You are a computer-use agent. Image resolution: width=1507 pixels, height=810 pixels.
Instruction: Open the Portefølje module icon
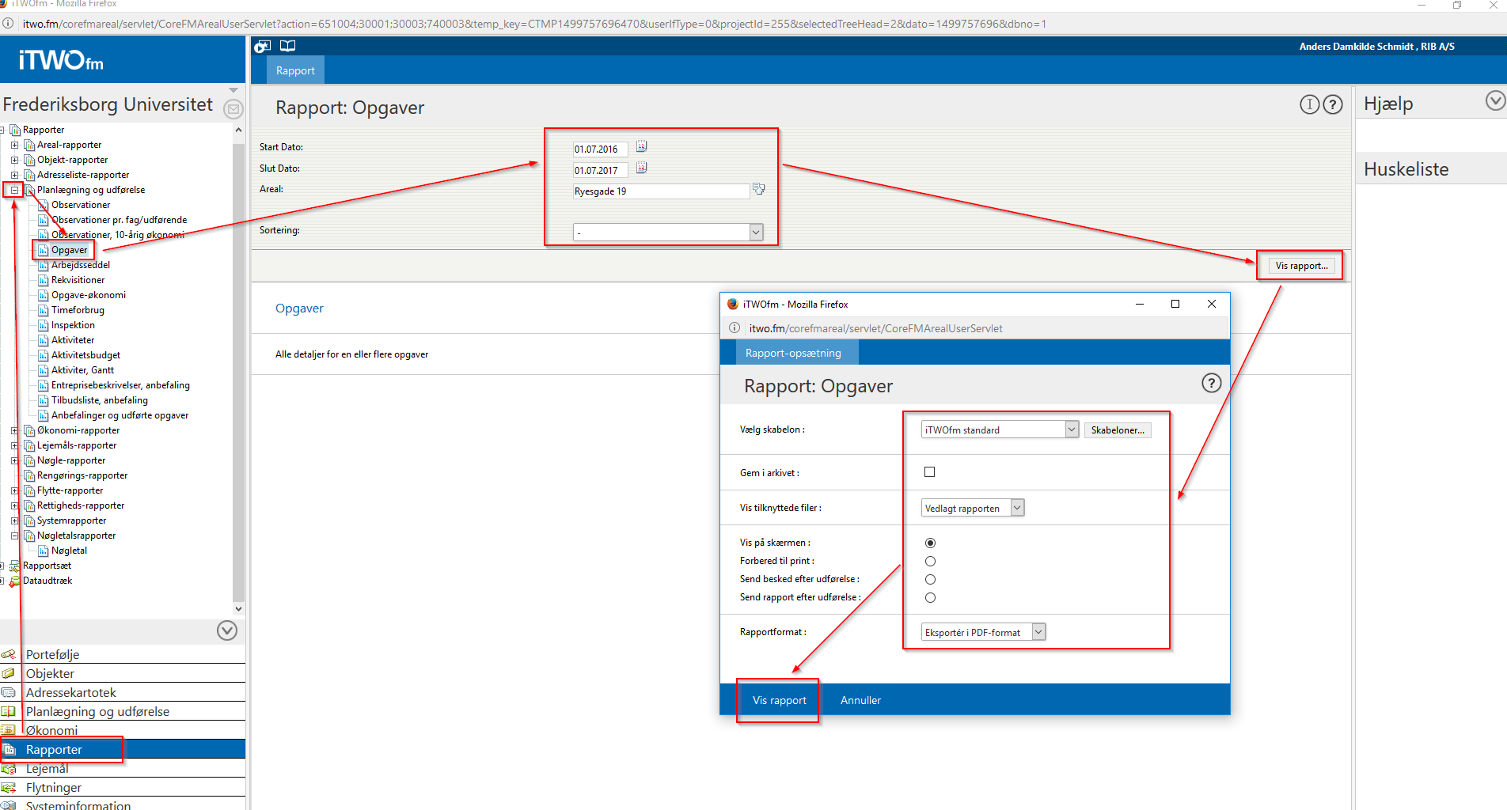[9, 654]
